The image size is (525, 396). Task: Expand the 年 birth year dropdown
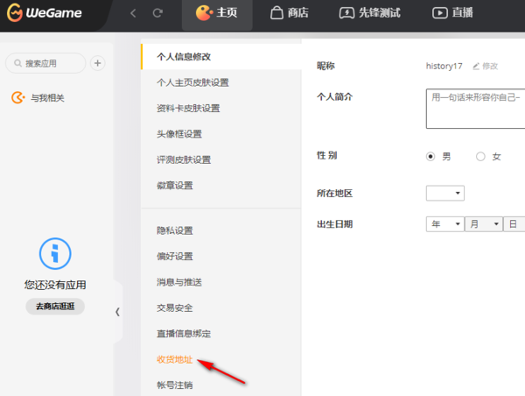click(x=444, y=224)
